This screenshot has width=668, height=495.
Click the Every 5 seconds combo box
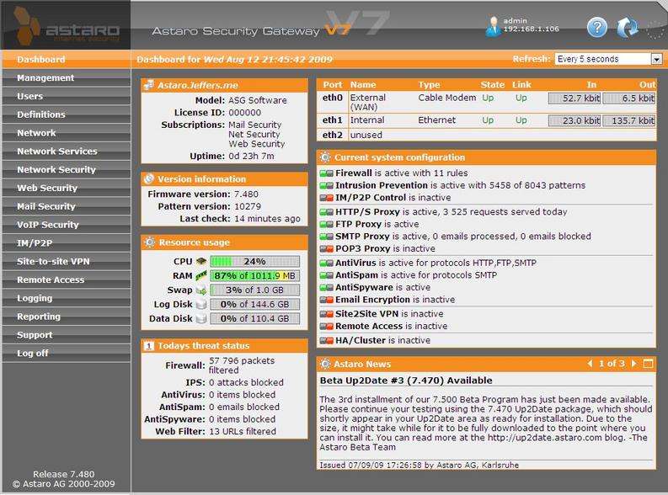608,59
